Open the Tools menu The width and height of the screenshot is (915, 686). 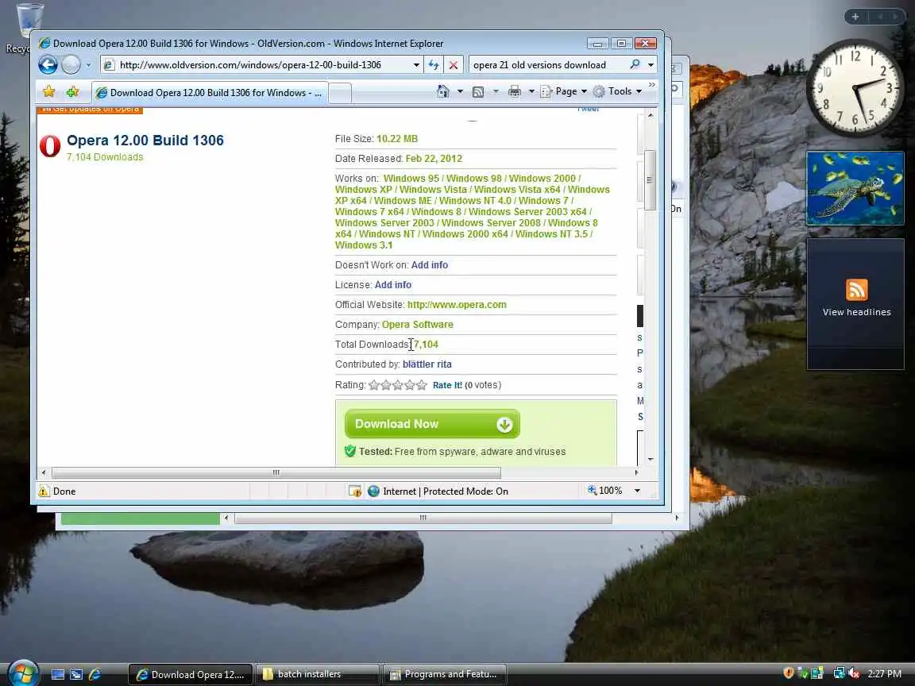click(x=617, y=91)
